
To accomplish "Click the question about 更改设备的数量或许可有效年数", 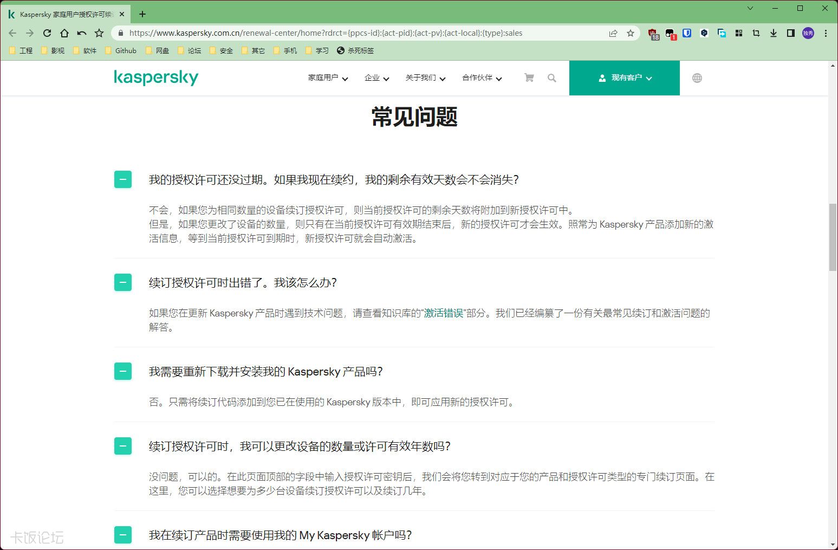I will coord(300,446).
